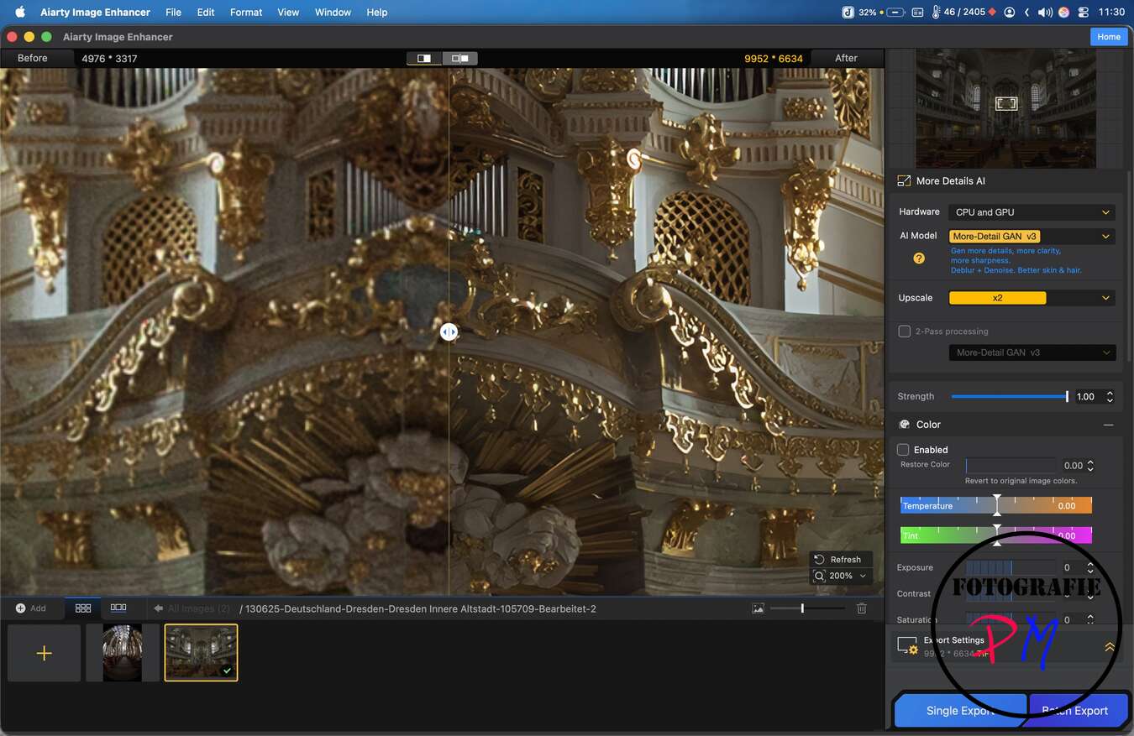The image size is (1134, 736).
Task: Open the Hardware dropdown set to CPU and GPU
Action: tap(1032, 211)
